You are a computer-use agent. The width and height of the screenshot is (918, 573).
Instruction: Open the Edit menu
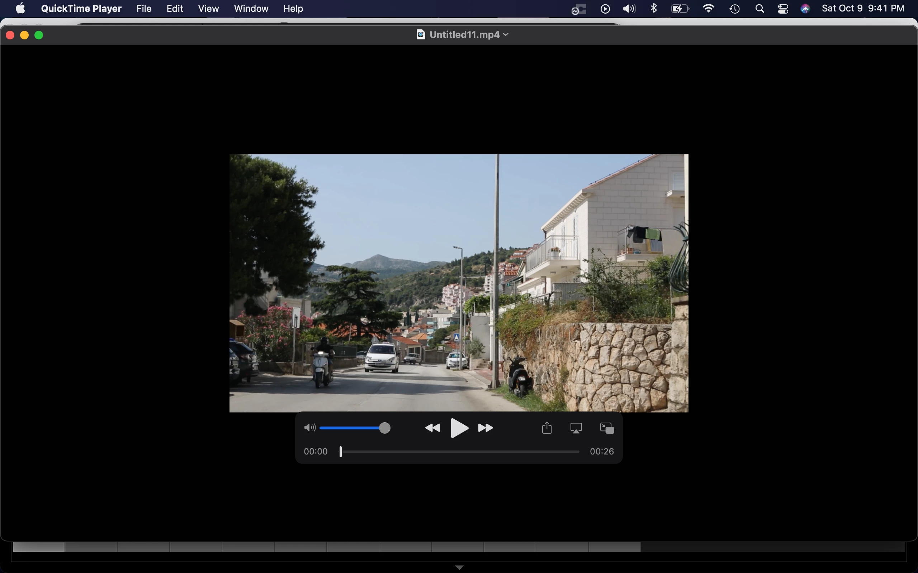pos(175,8)
